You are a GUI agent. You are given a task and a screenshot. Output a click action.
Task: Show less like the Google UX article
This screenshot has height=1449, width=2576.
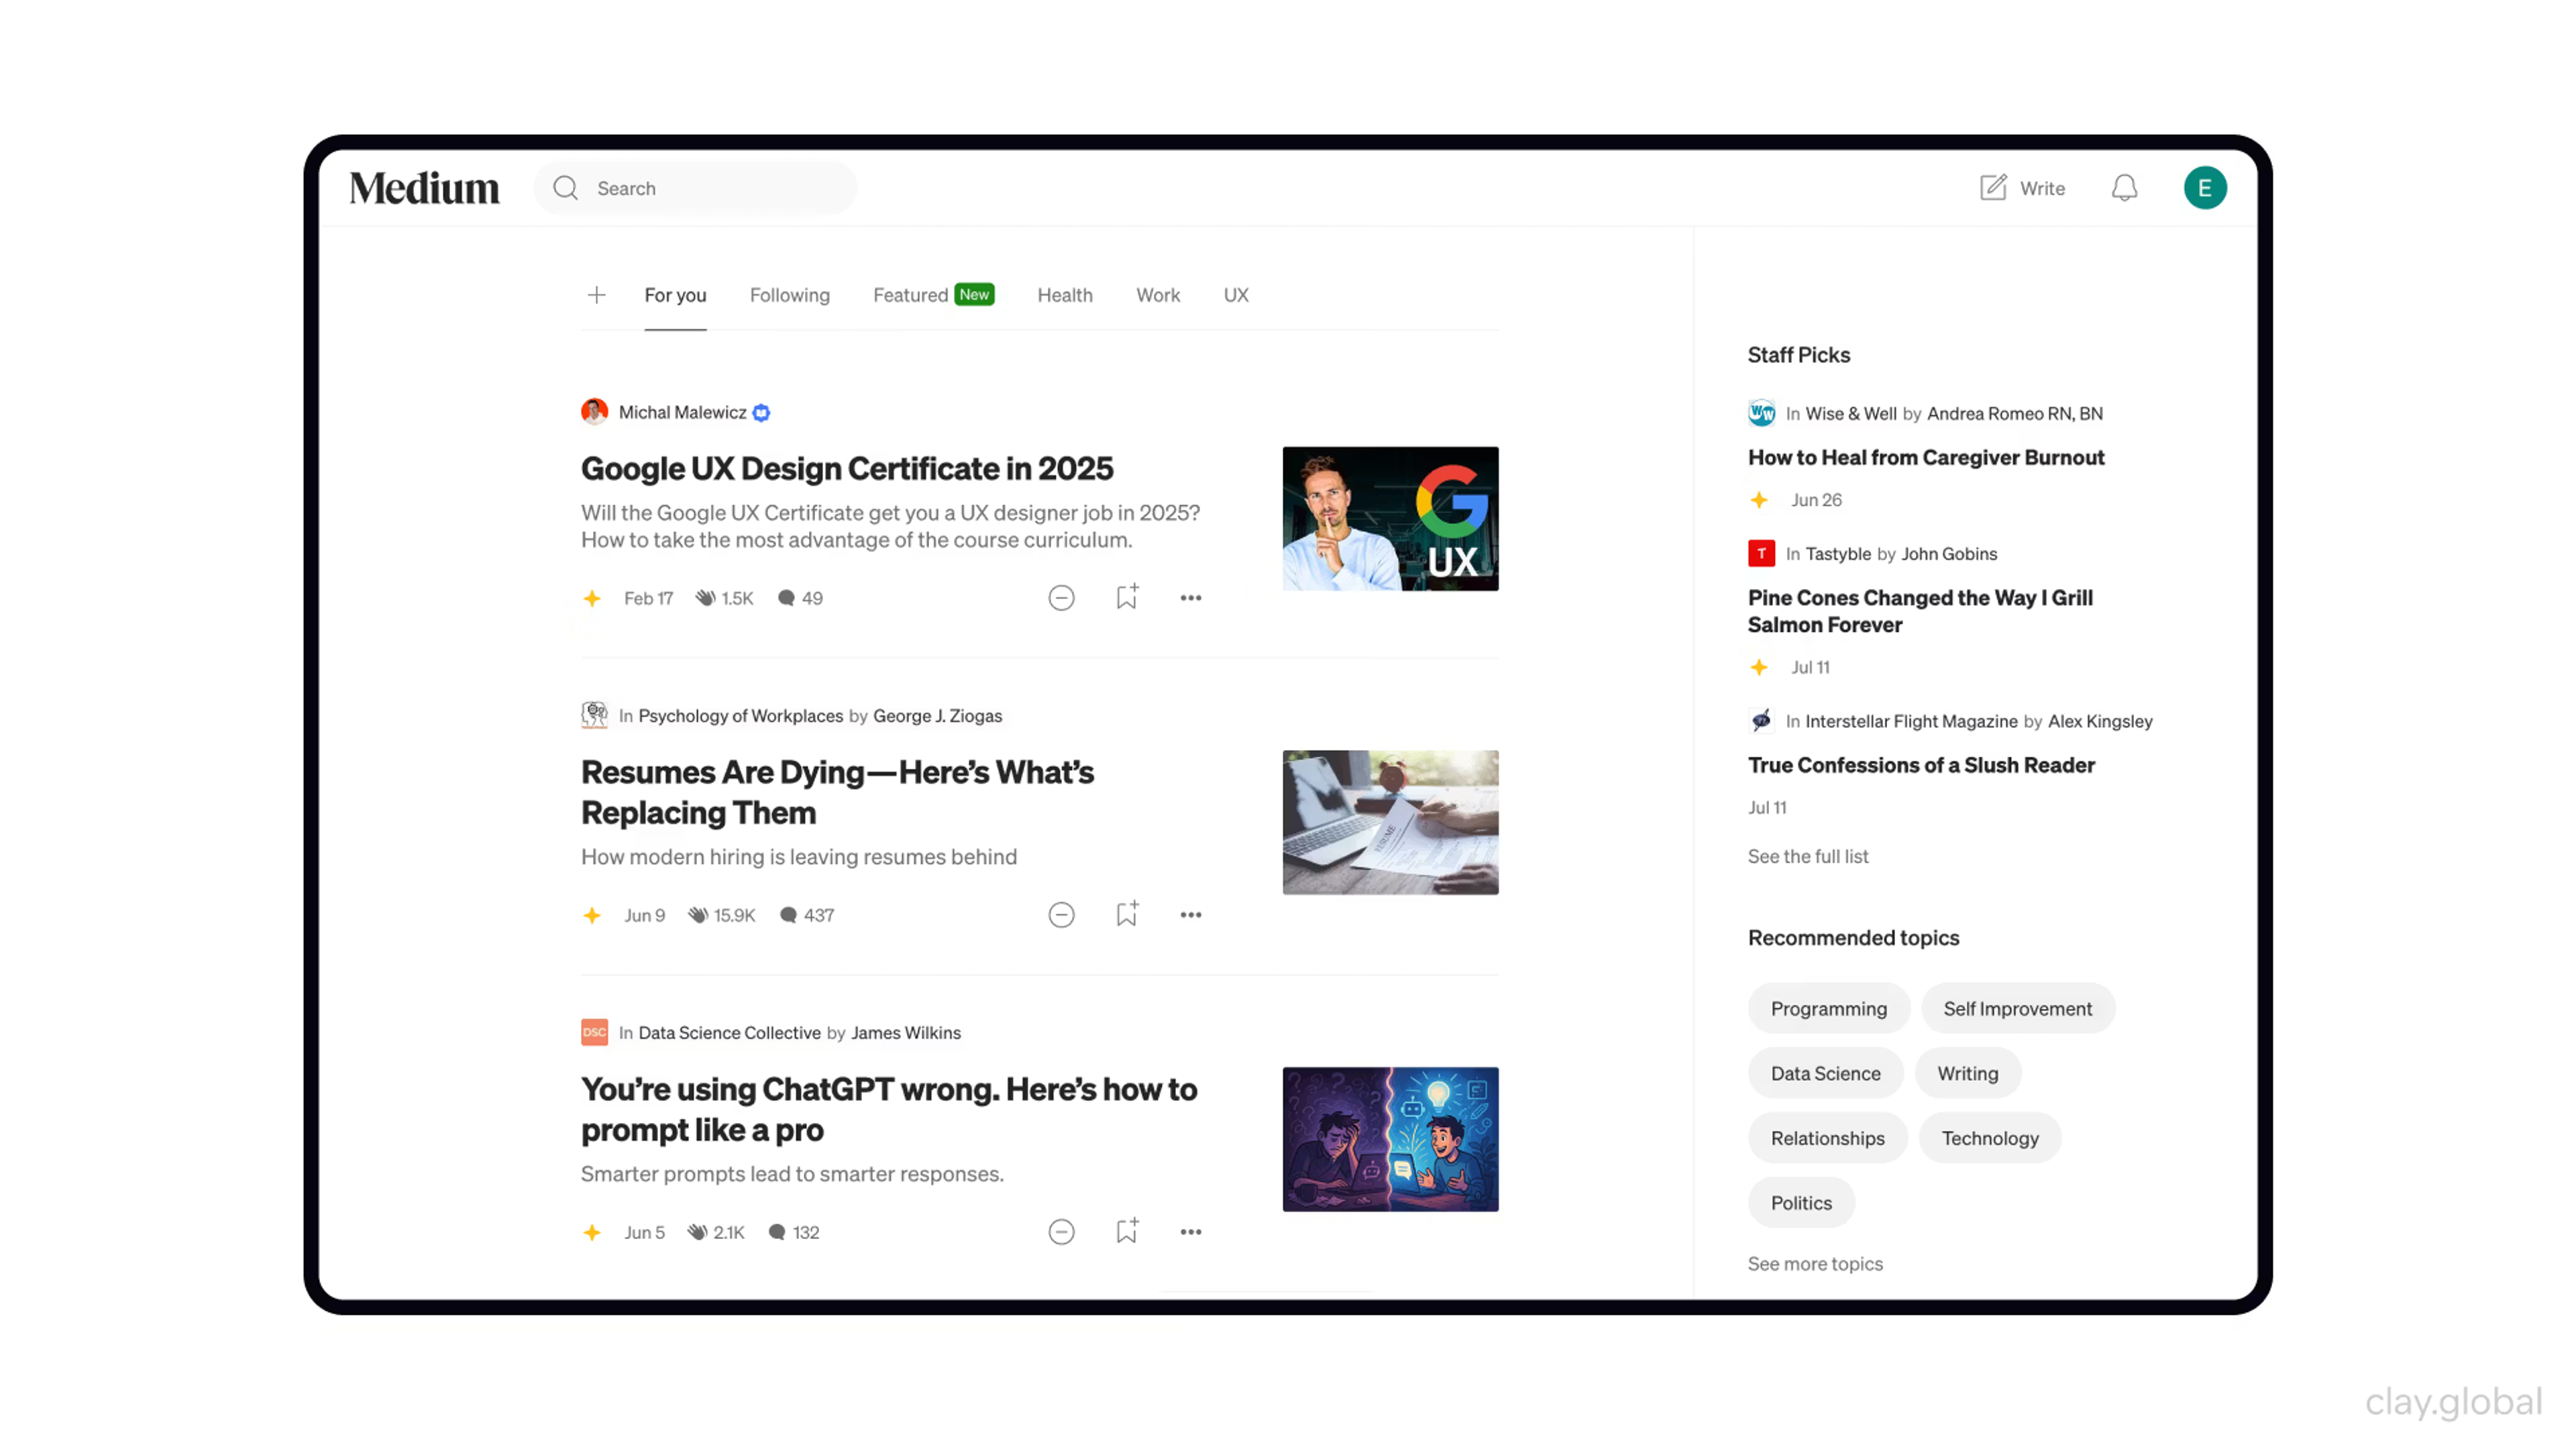pos(1061,598)
